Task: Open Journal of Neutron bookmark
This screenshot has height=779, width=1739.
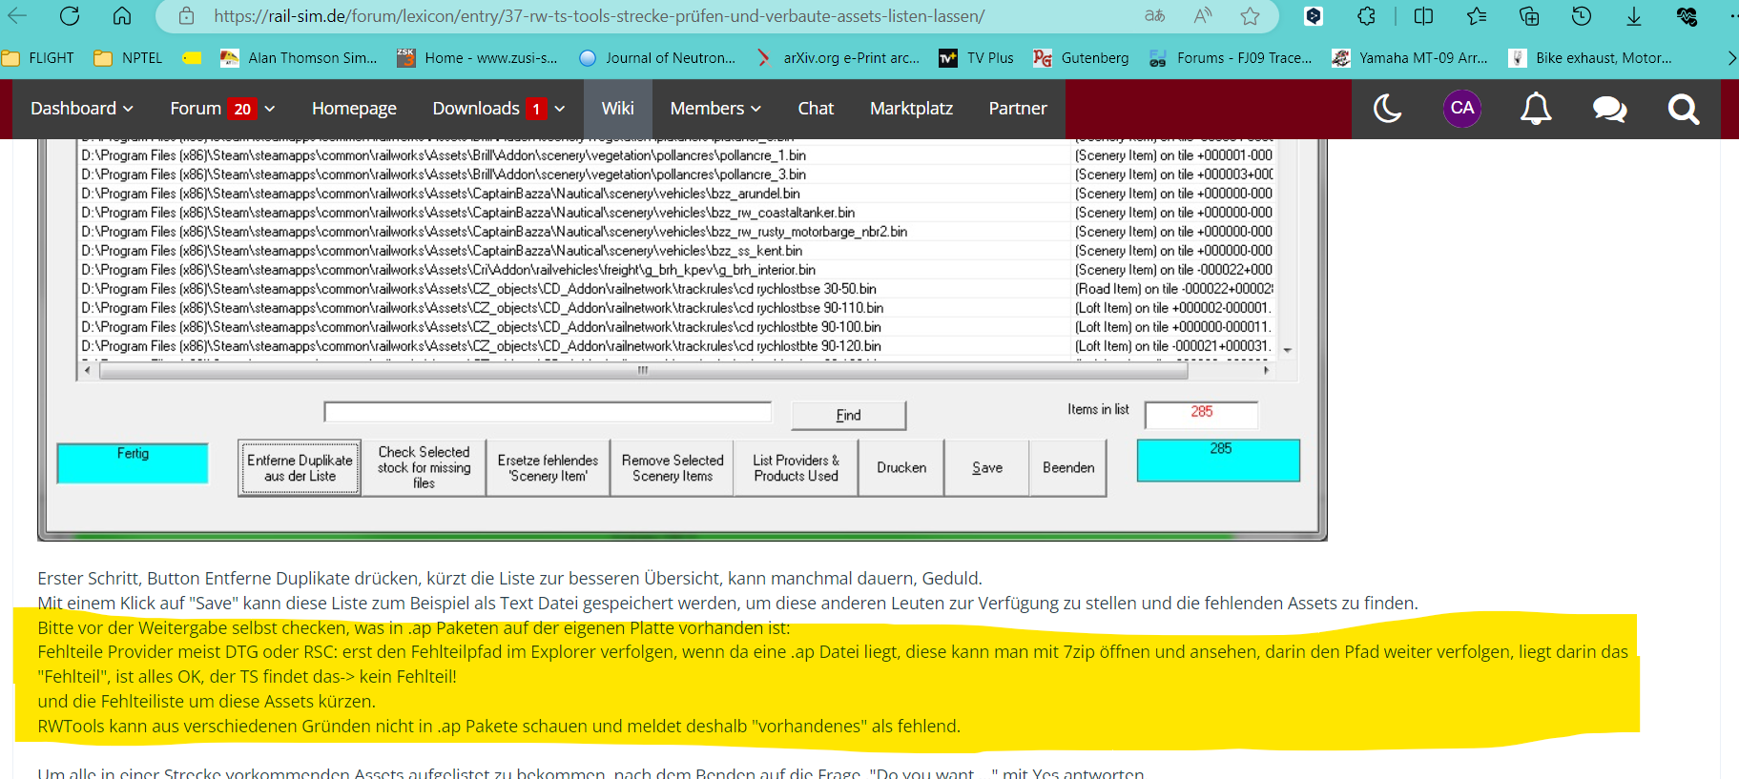Action: tap(658, 58)
